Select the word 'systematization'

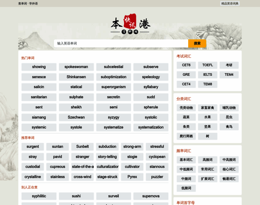coord(151,127)
